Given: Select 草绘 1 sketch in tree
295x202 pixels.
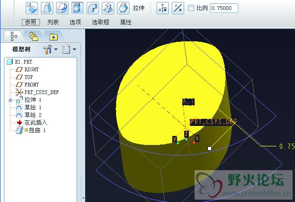Looking at the screenshot, I should point(29,107).
